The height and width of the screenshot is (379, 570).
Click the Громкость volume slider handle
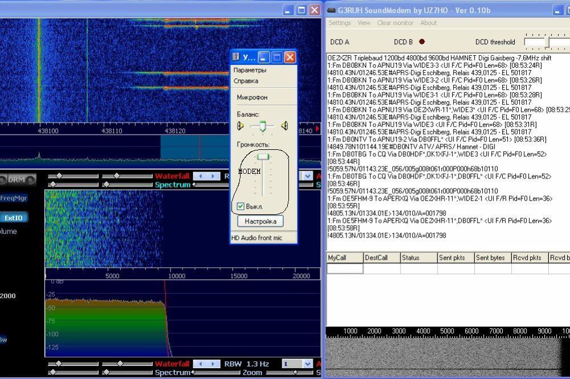[x=263, y=157]
